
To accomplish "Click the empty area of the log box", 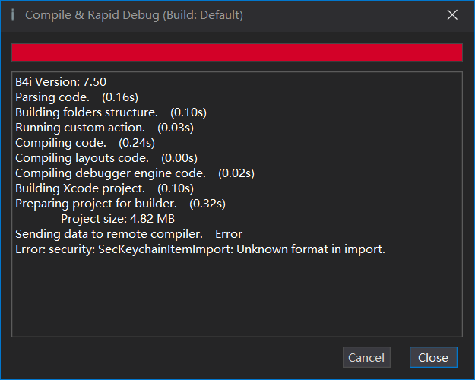I will [236, 296].
